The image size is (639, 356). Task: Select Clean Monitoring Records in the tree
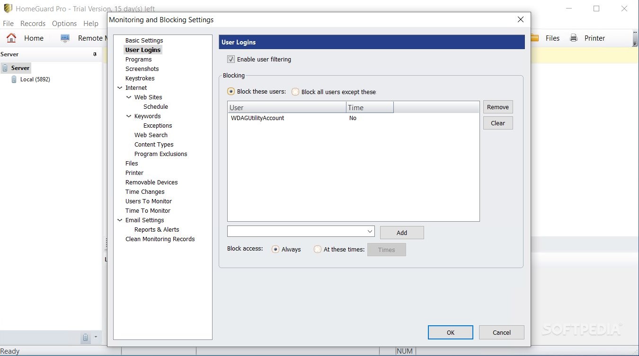[160, 239]
